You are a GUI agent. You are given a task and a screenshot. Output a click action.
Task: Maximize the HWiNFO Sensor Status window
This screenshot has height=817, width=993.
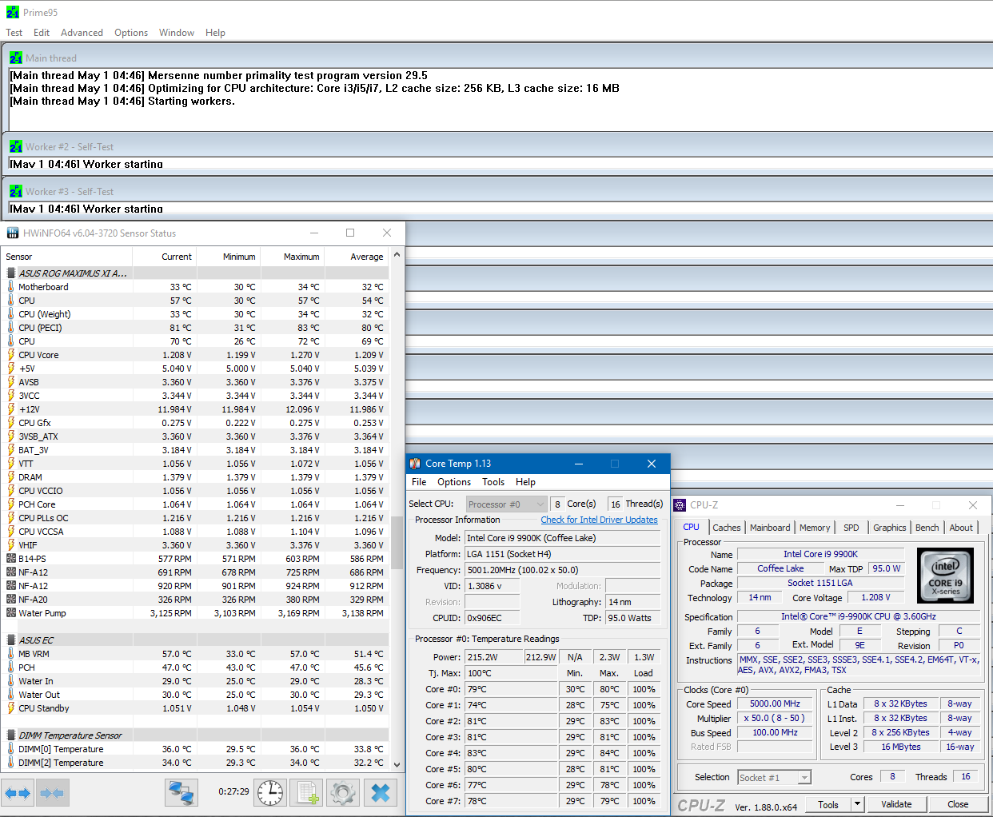349,233
